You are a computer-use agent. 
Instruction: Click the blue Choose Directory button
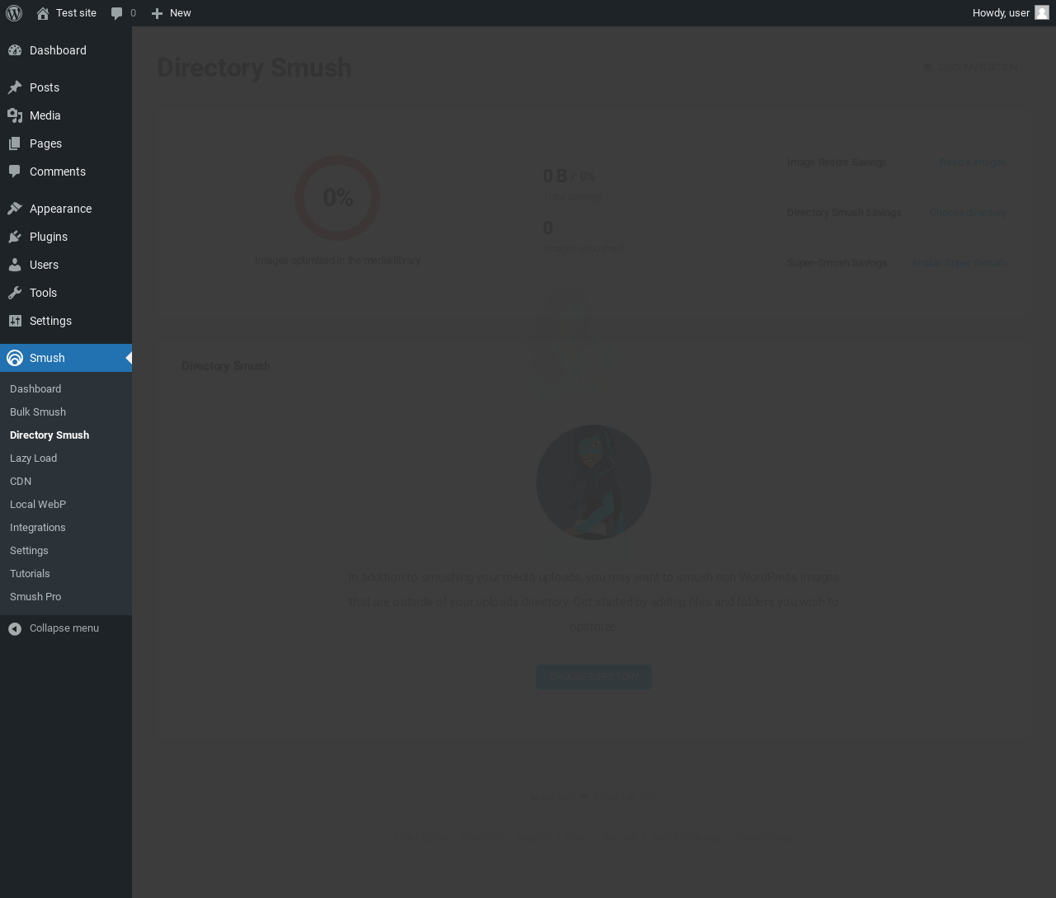click(594, 677)
